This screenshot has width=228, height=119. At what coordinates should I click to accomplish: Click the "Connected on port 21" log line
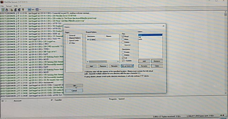45,13
